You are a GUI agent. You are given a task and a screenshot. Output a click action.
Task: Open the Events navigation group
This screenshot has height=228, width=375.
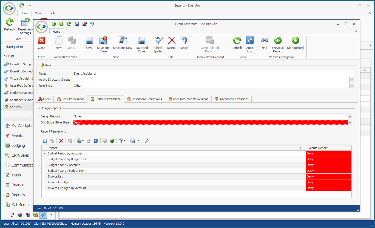18,136
